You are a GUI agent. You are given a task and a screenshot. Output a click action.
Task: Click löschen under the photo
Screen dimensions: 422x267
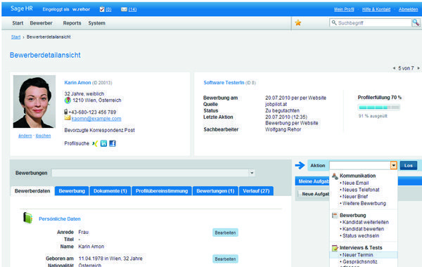click(43, 136)
